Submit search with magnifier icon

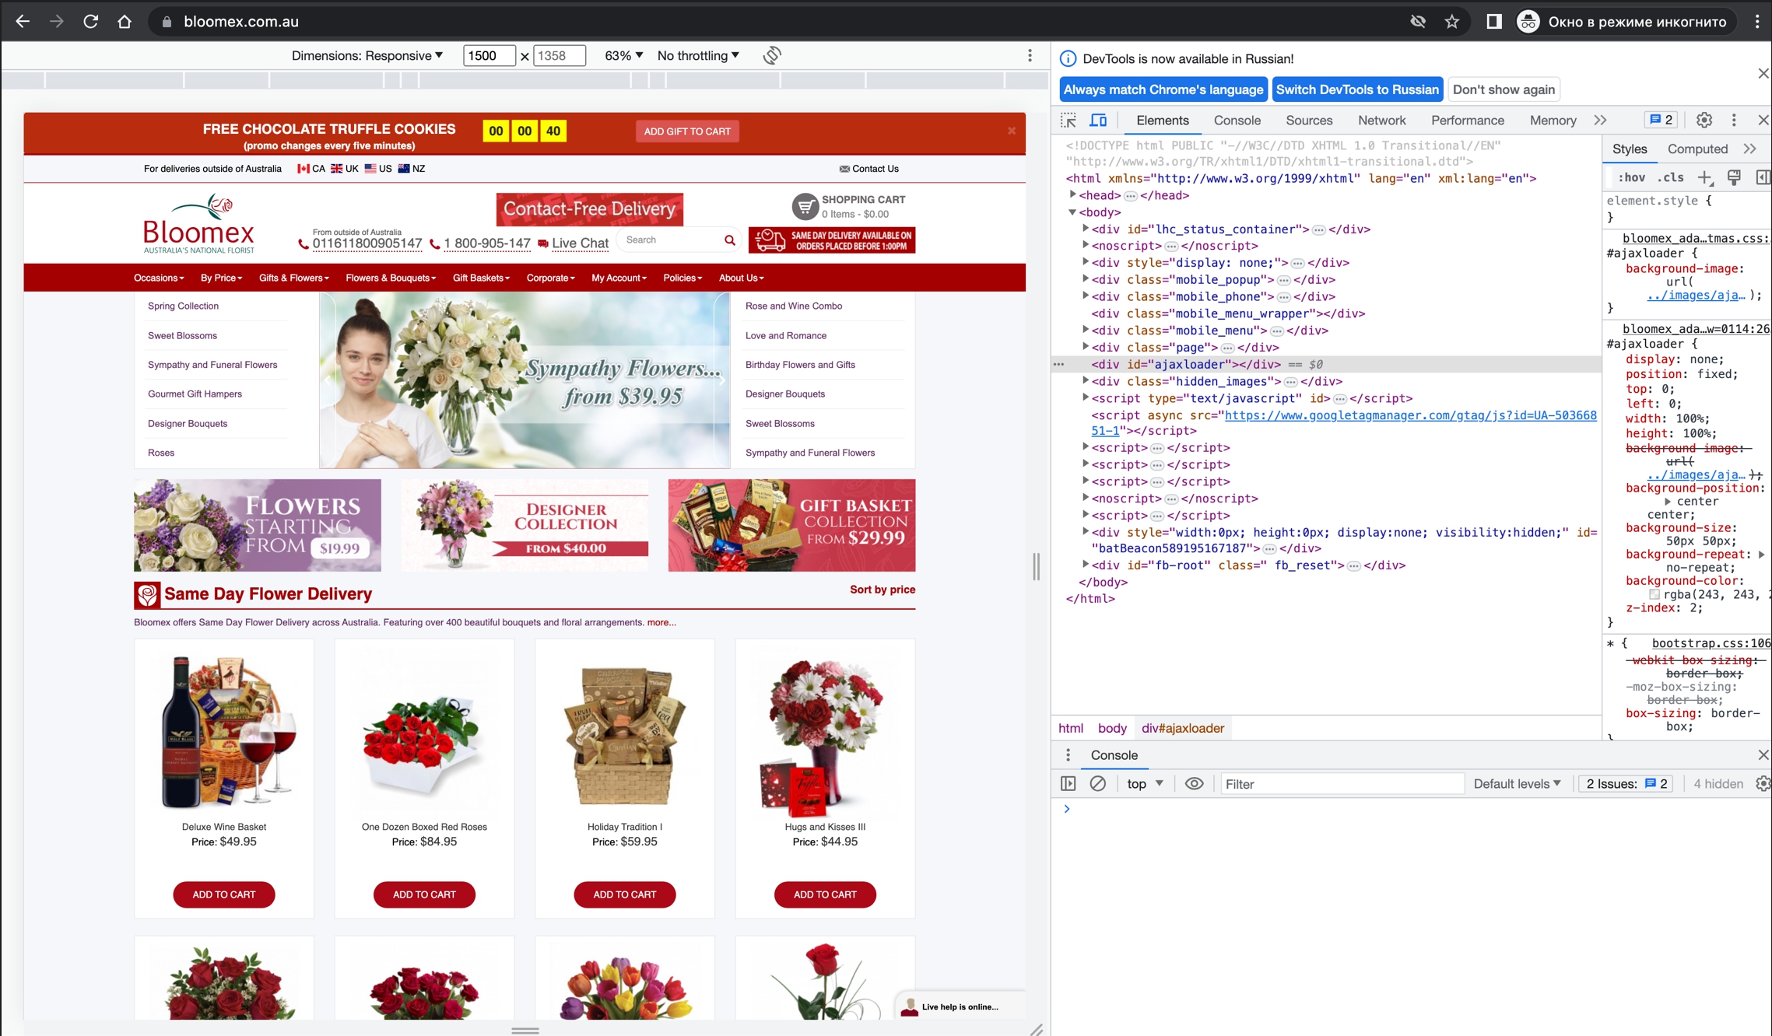[x=729, y=240]
